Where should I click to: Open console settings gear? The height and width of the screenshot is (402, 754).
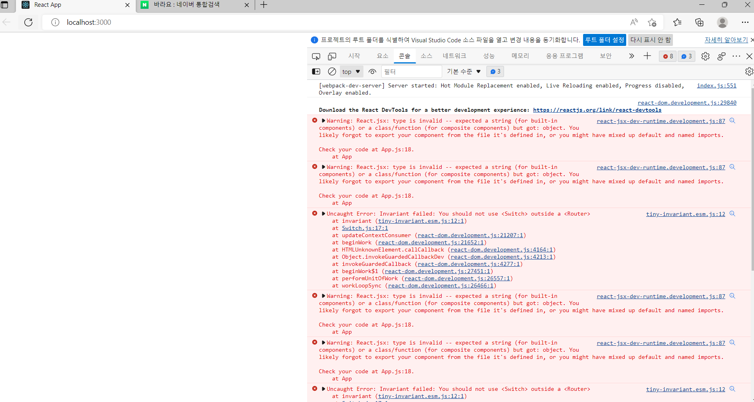(x=749, y=71)
